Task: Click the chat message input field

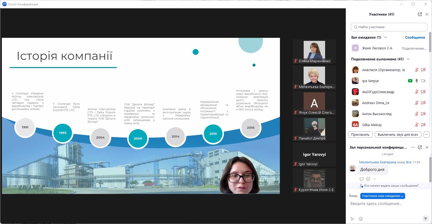Action: pos(389,204)
